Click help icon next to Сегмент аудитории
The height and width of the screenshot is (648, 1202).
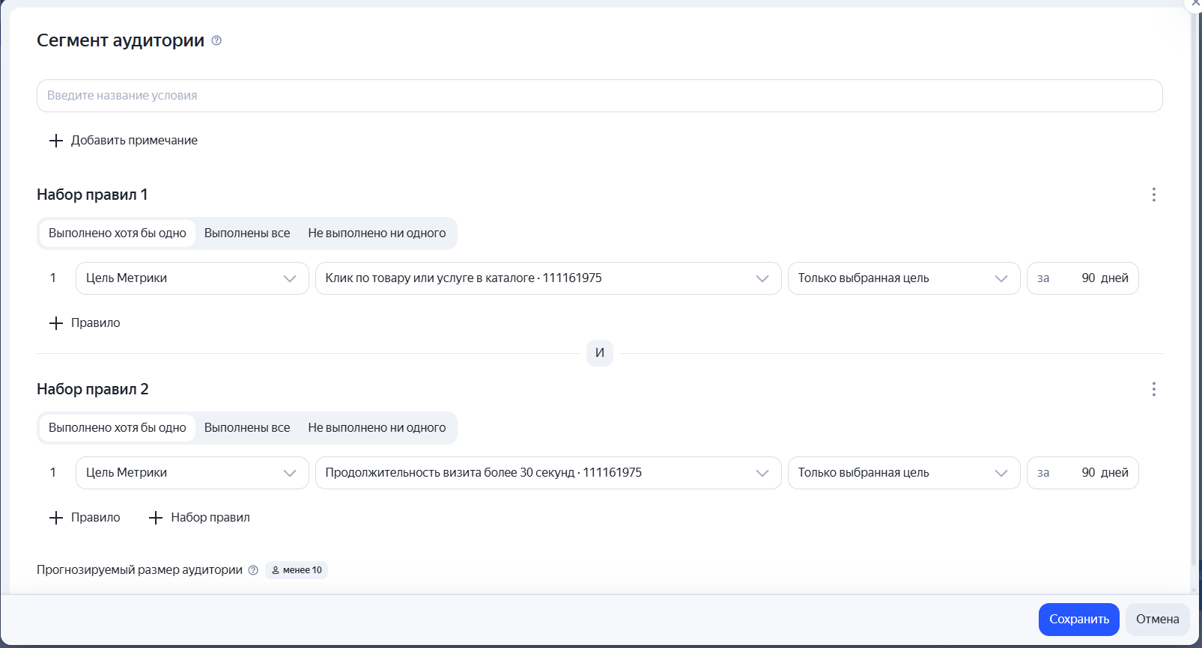(216, 40)
